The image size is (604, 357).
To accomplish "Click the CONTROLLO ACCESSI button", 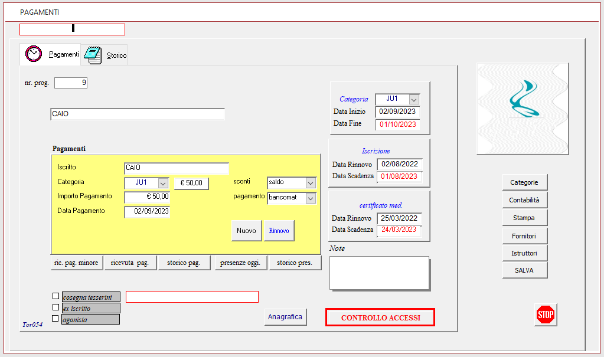I will tap(380, 317).
